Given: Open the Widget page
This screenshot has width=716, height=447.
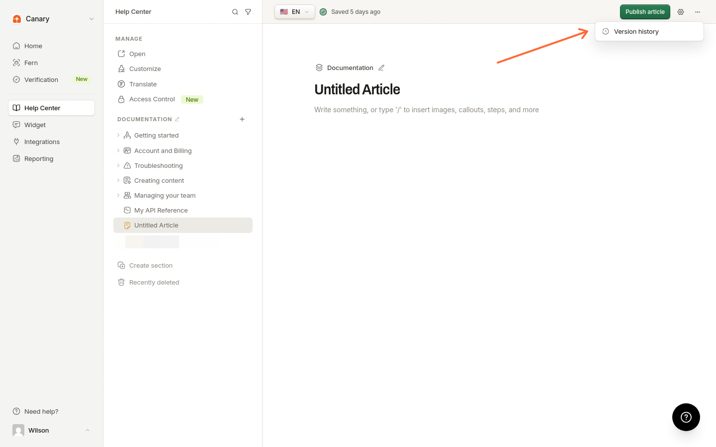Looking at the screenshot, I should pyautogui.click(x=51, y=125).
